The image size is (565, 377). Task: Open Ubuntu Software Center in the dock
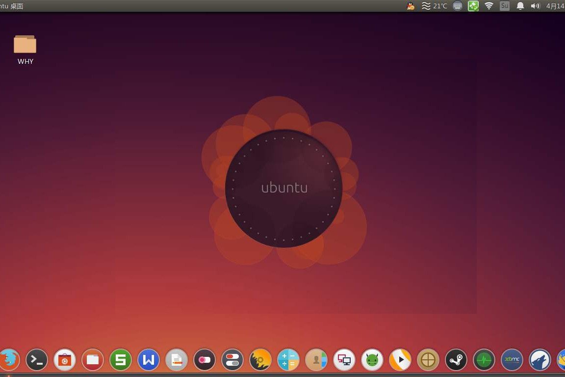(64, 360)
